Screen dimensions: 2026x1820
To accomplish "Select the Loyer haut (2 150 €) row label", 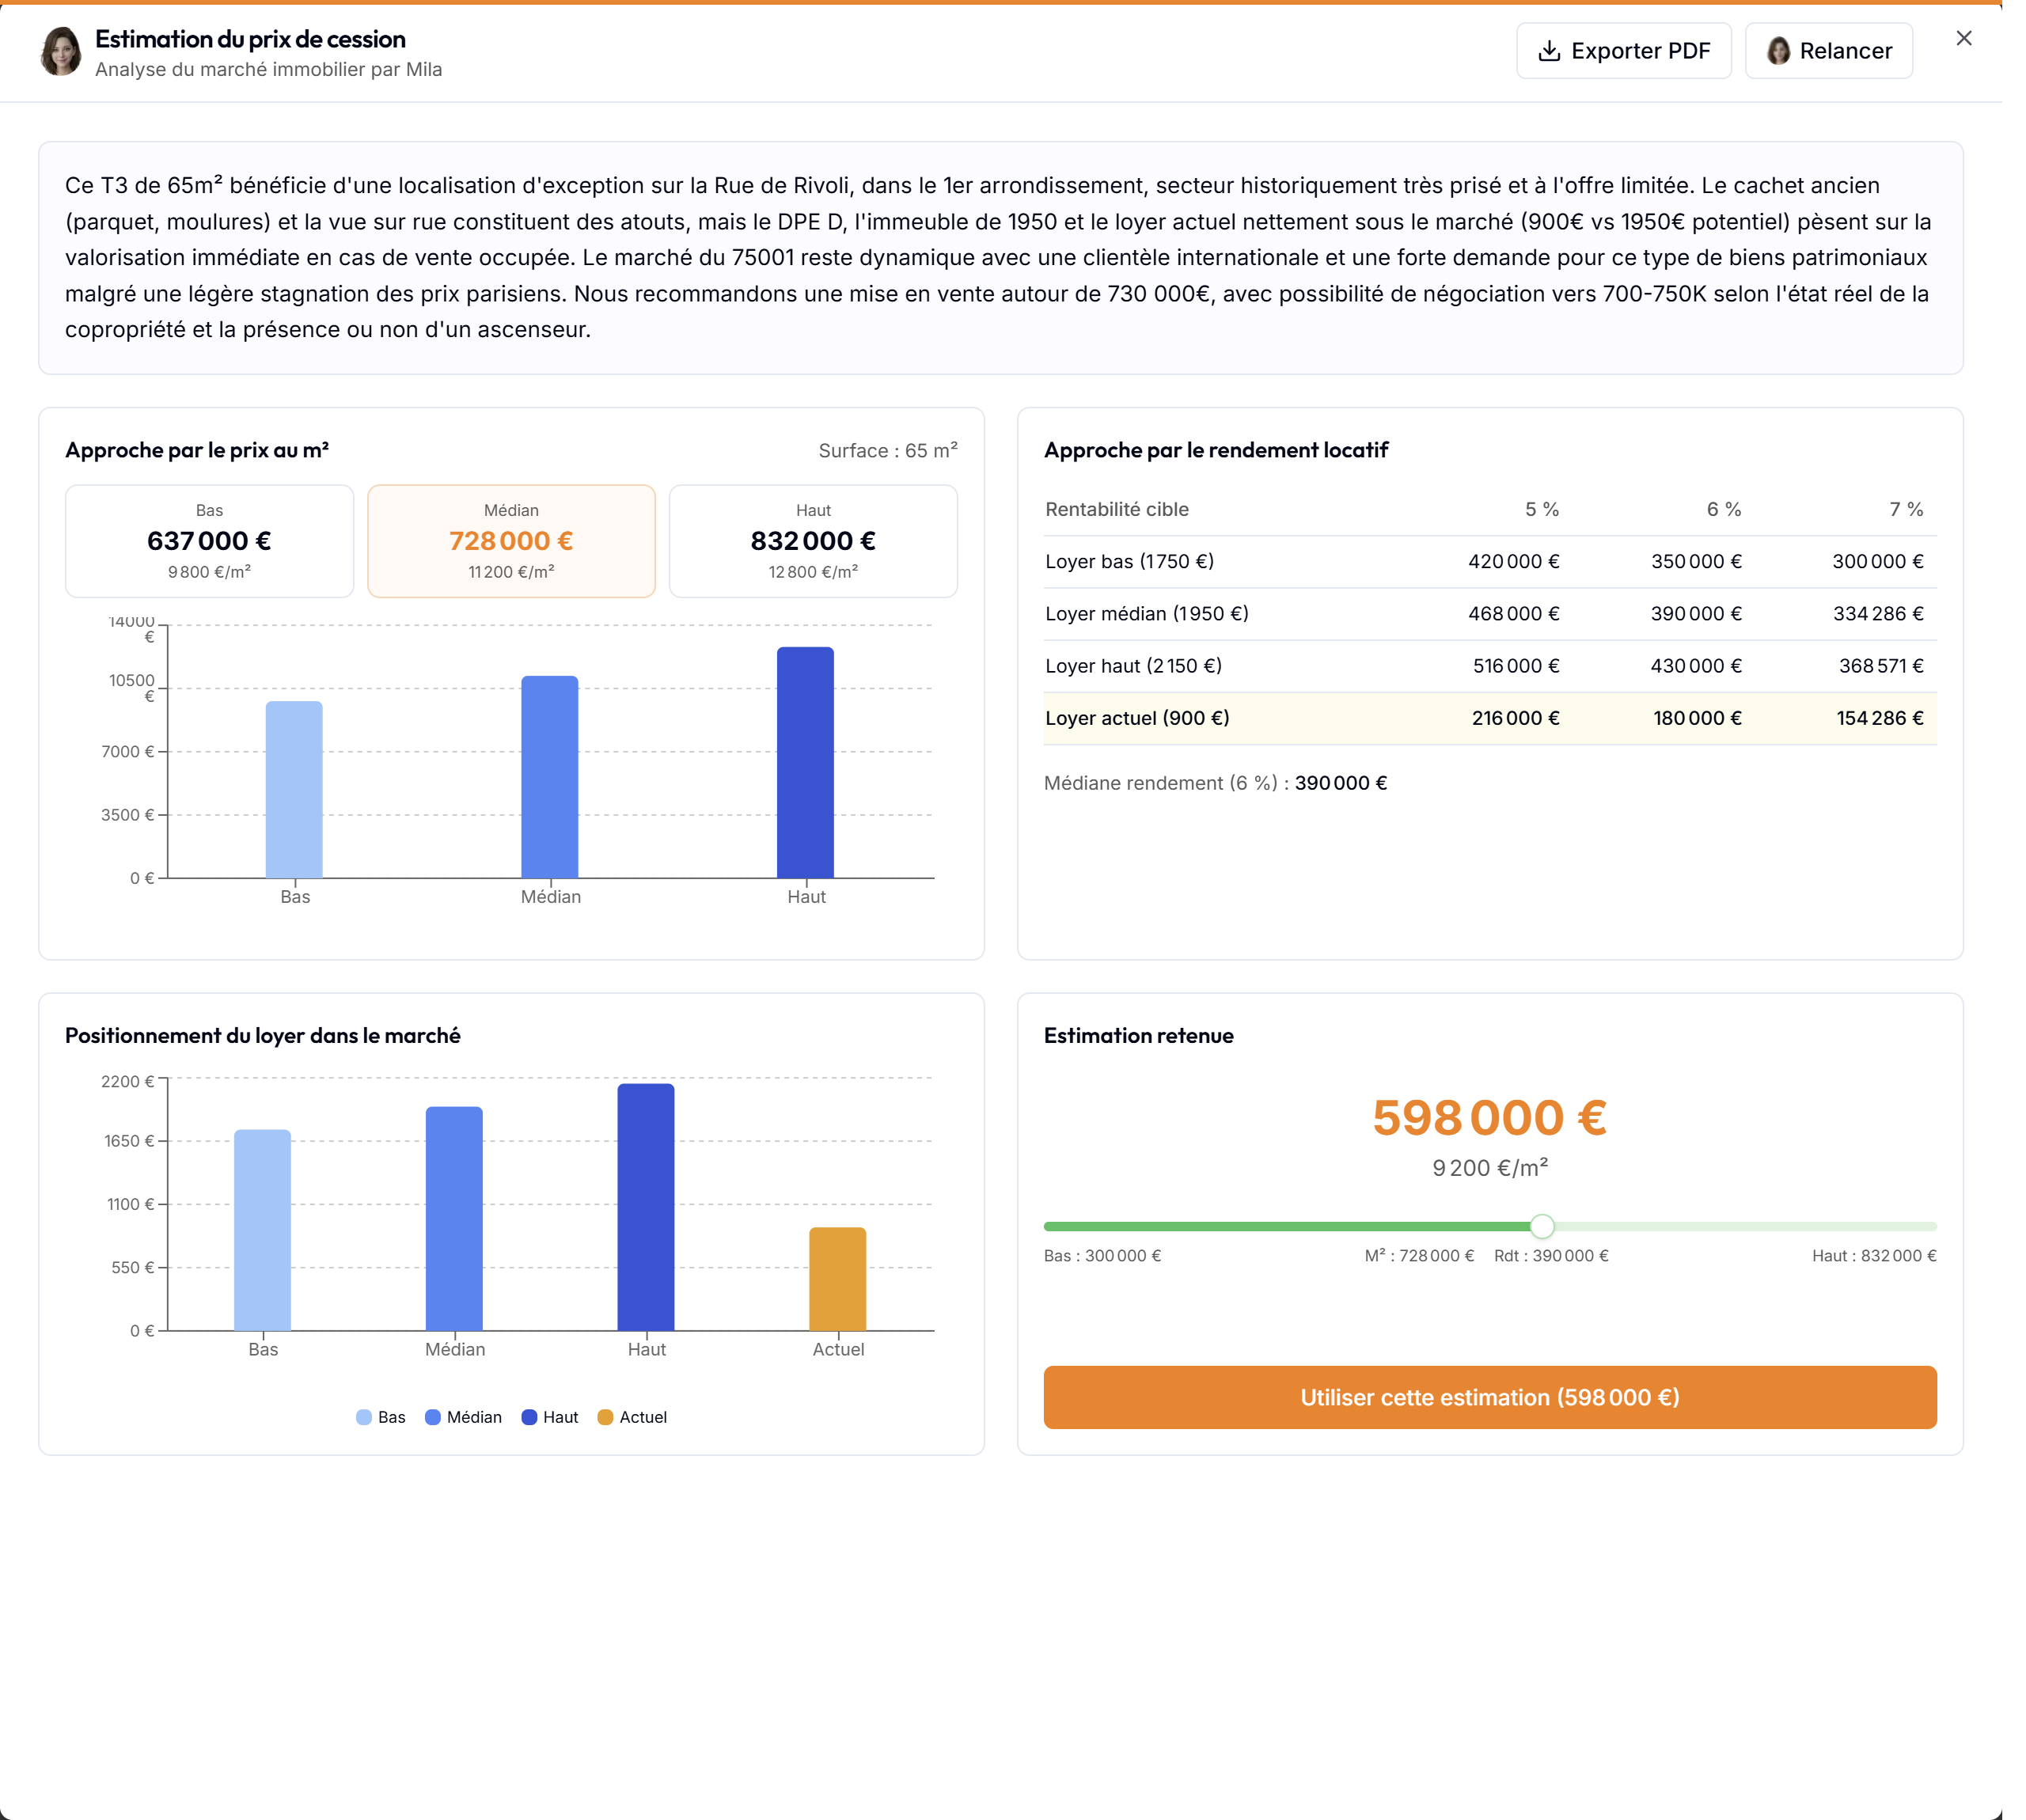I will [x=1133, y=665].
